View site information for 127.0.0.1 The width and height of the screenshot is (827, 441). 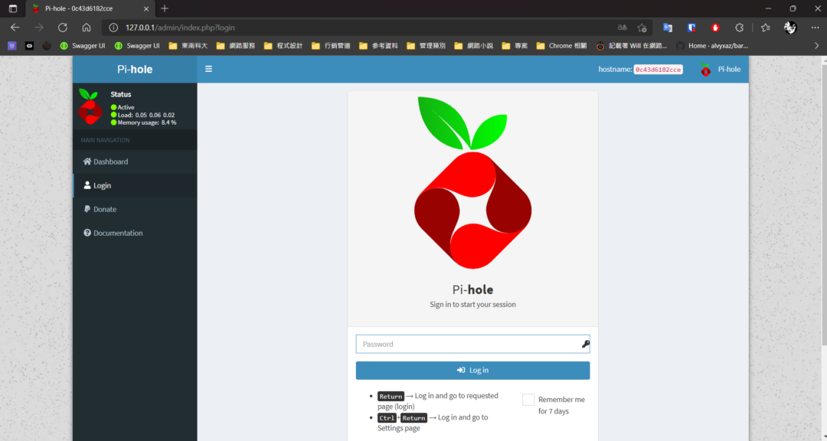(113, 28)
